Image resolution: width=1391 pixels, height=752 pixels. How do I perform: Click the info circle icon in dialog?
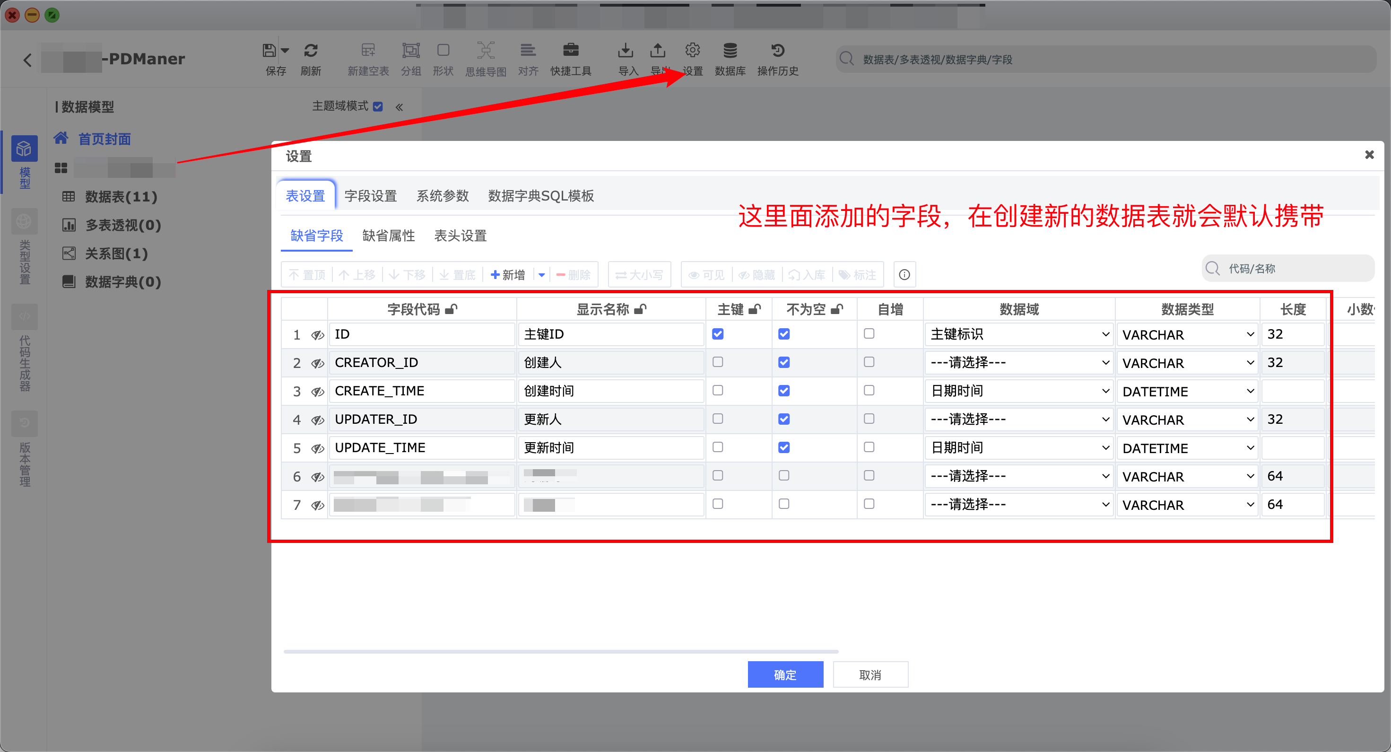point(904,274)
